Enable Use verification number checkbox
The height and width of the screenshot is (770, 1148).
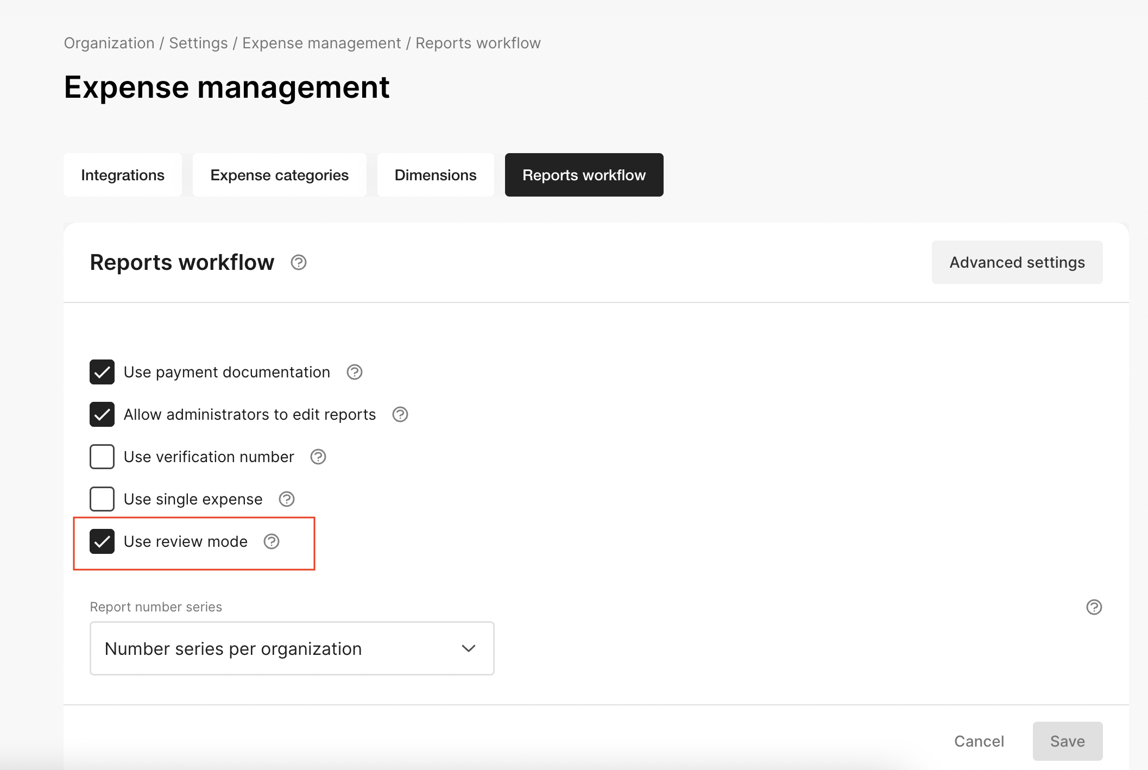103,456
